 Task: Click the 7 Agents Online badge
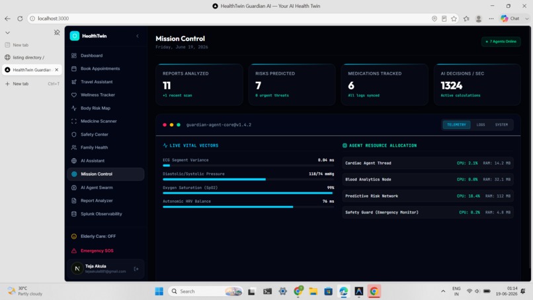(x=501, y=42)
